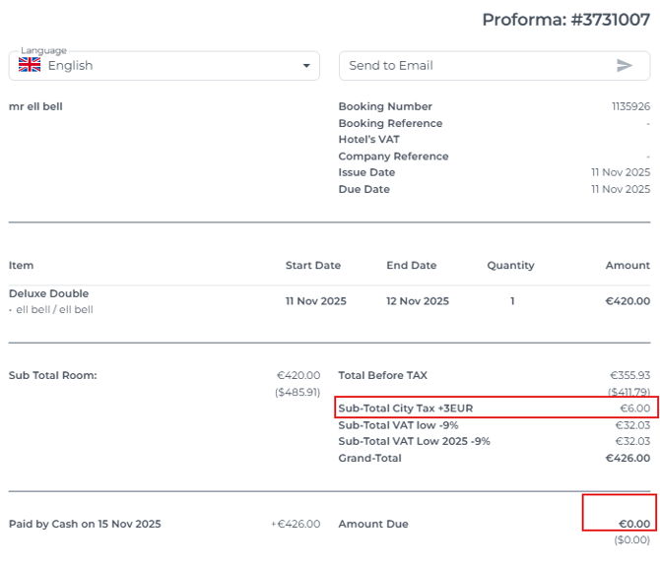This screenshot has height=567, width=660.
Task: Select the booking number 1135926
Action: click(630, 106)
